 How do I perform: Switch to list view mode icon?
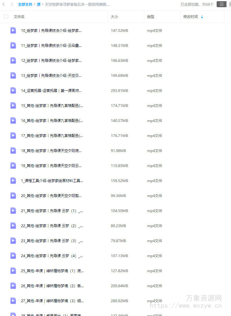221,4
